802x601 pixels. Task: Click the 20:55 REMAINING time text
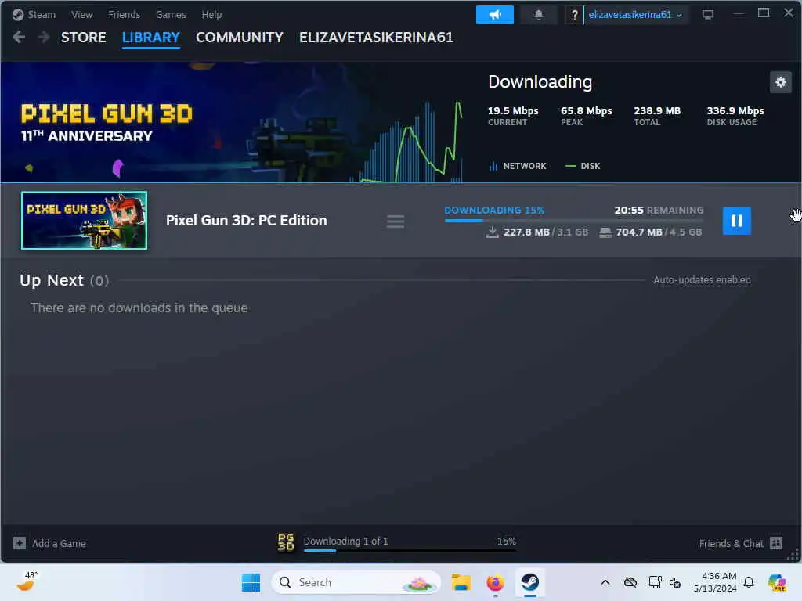point(659,210)
